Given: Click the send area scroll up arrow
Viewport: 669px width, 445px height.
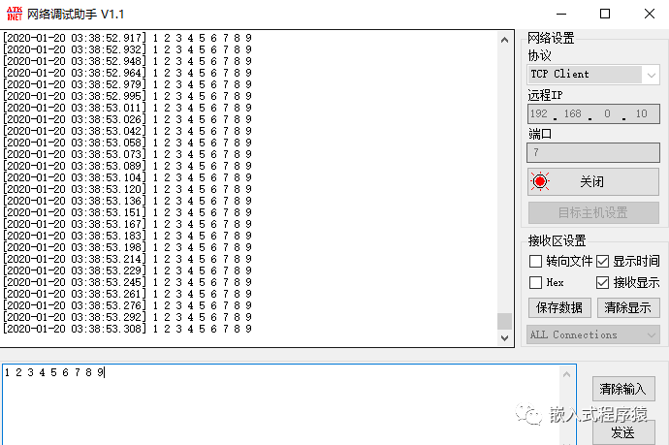Looking at the screenshot, I should coord(566,374).
